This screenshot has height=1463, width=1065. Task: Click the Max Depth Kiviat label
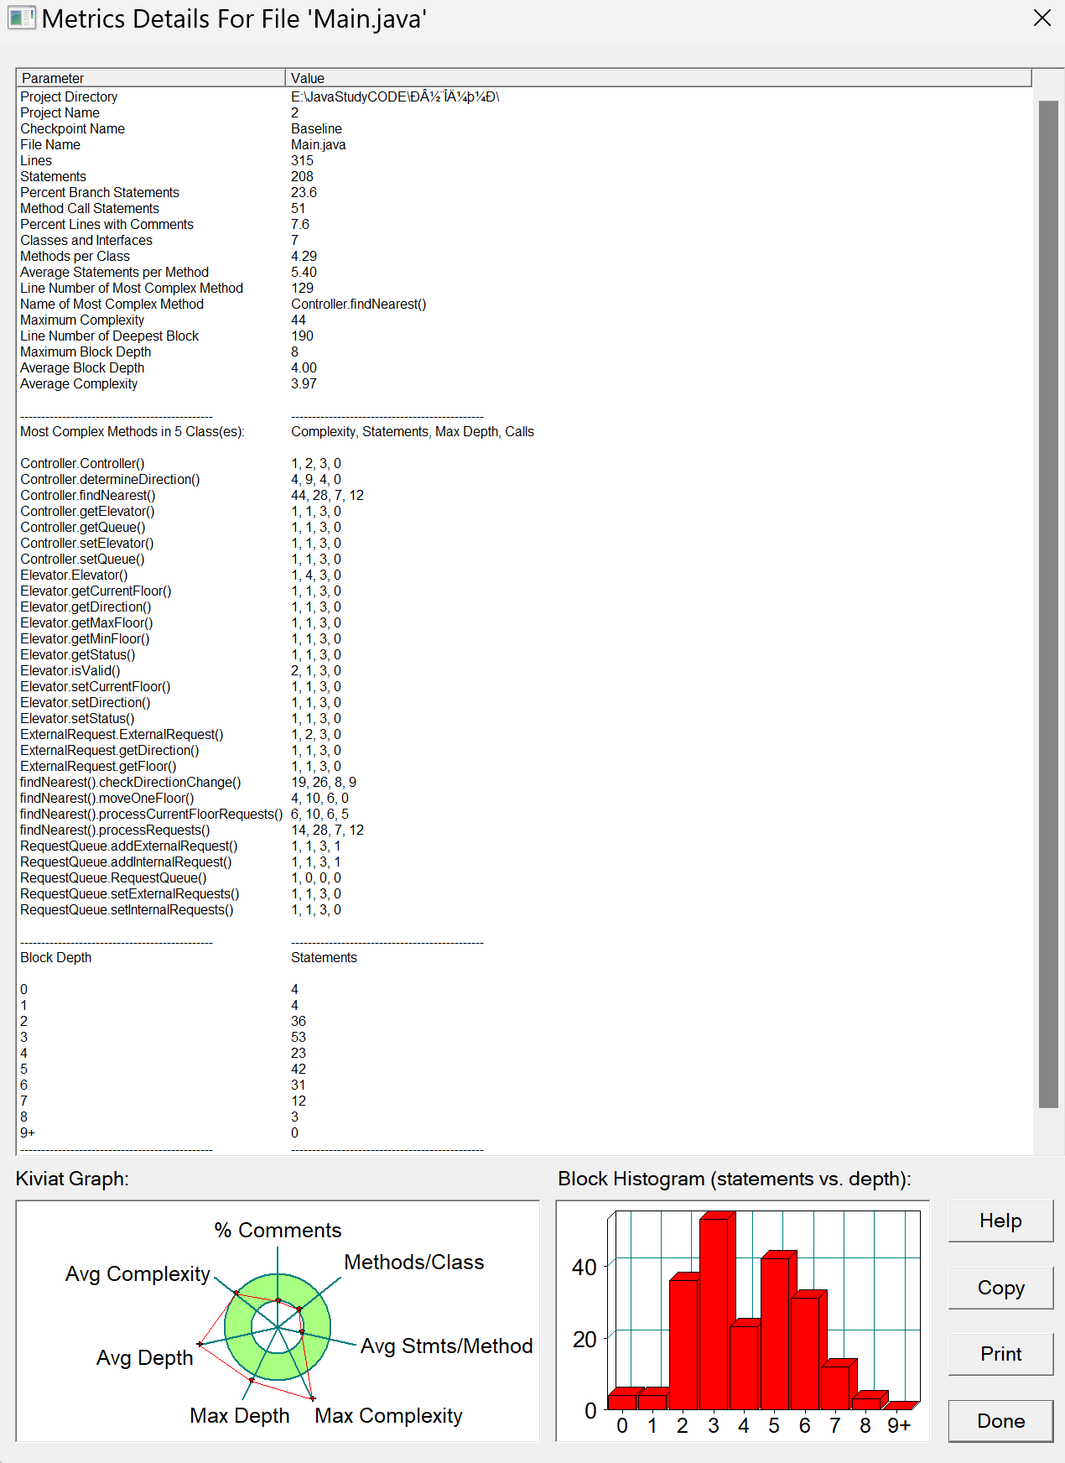(x=240, y=1416)
